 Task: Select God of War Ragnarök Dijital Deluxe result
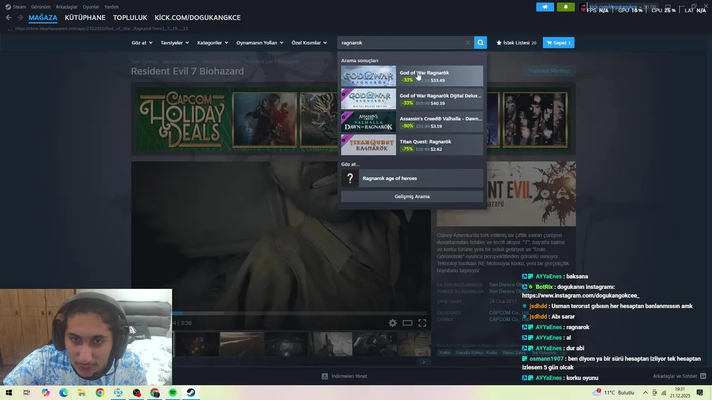412,99
